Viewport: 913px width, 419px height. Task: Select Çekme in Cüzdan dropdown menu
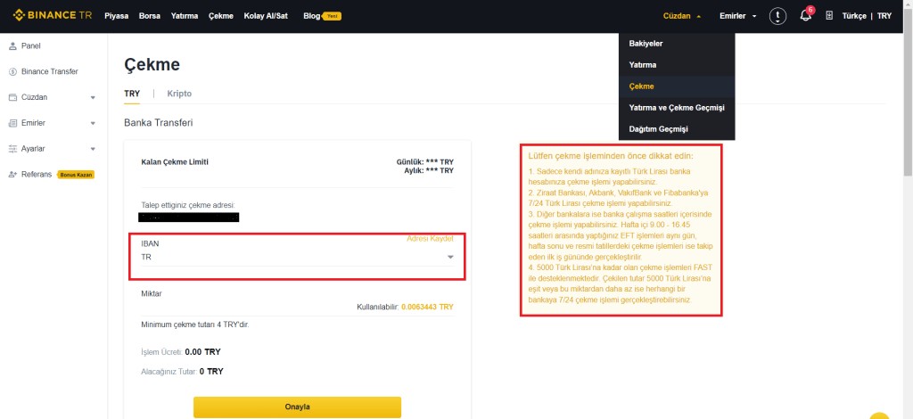tap(677, 86)
